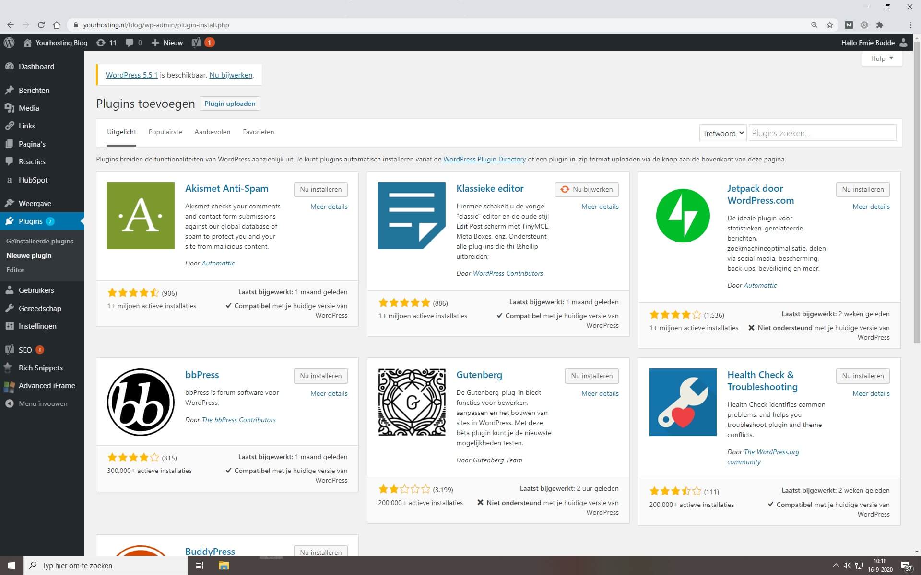Click the Health Check wrench icon
The width and height of the screenshot is (921, 575).
point(683,402)
